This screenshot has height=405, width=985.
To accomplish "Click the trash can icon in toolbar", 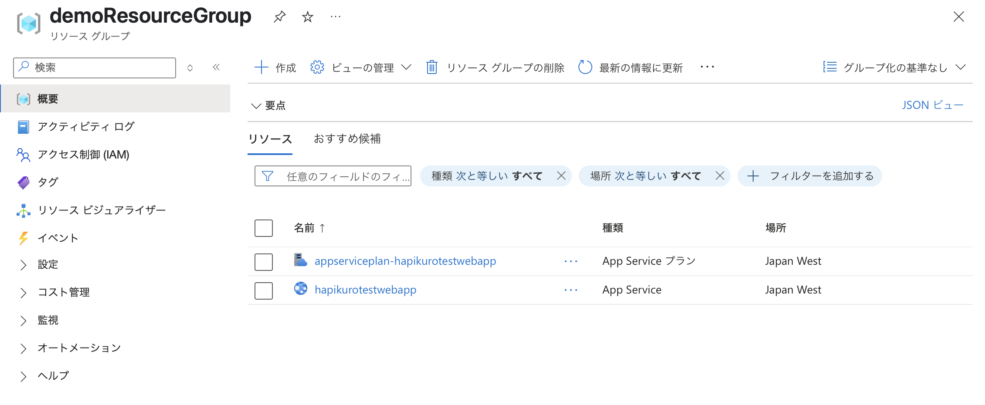I will (x=432, y=67).
